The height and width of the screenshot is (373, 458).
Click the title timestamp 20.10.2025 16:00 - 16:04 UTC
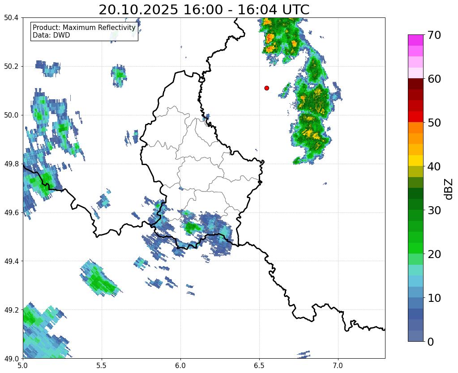204,10
